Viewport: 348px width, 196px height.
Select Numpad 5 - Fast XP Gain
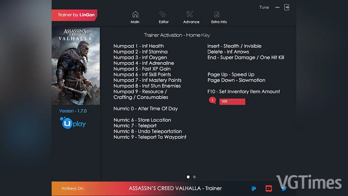142,69
